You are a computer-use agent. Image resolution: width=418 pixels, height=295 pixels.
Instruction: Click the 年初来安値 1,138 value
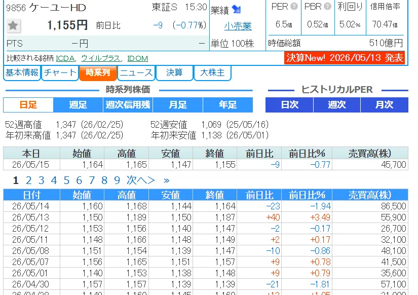pyautogui.click(x=211, y=135)
